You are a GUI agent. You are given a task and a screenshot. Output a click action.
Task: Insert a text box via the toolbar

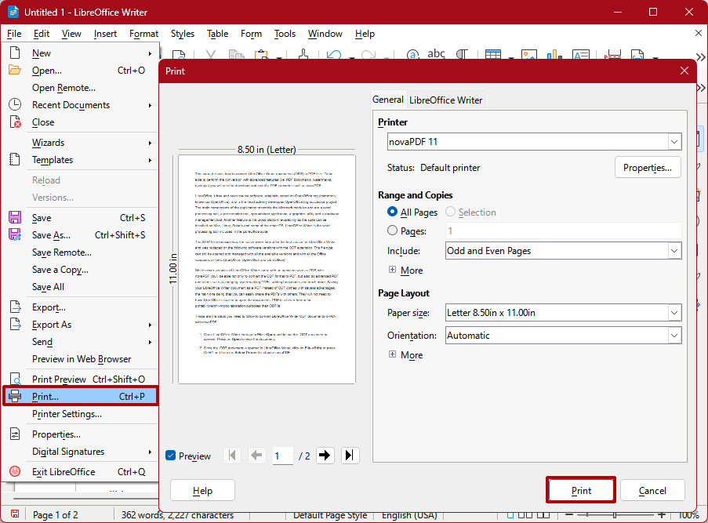[582, 54]
